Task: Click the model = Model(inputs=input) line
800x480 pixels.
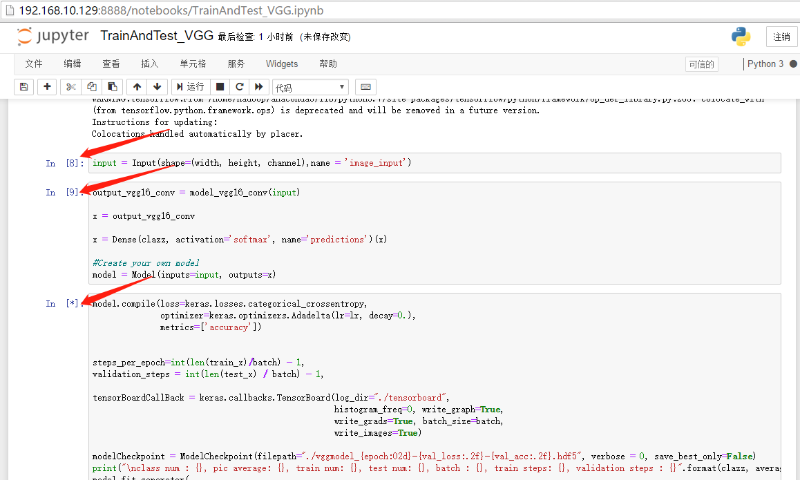Action: (184, 274)
